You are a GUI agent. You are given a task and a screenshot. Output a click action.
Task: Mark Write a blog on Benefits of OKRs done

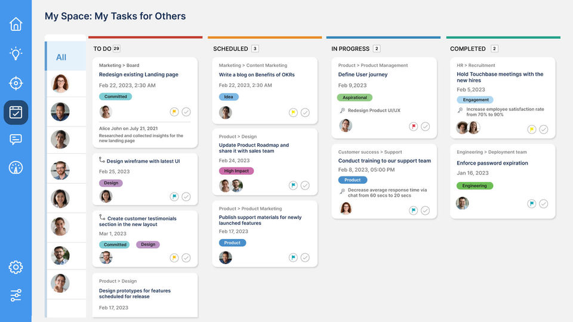(305, 112)
